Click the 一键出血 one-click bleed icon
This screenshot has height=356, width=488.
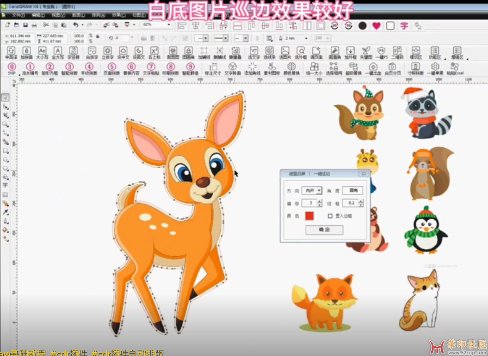pyautogui.click(x=373, y=69)
